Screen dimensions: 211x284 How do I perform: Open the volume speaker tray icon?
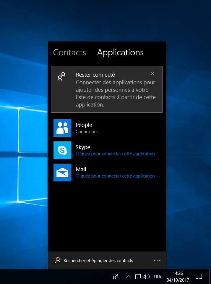147,277
